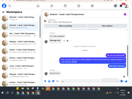Click the @Brodrick Newman mention
The image size is (132, 99).
117,66
